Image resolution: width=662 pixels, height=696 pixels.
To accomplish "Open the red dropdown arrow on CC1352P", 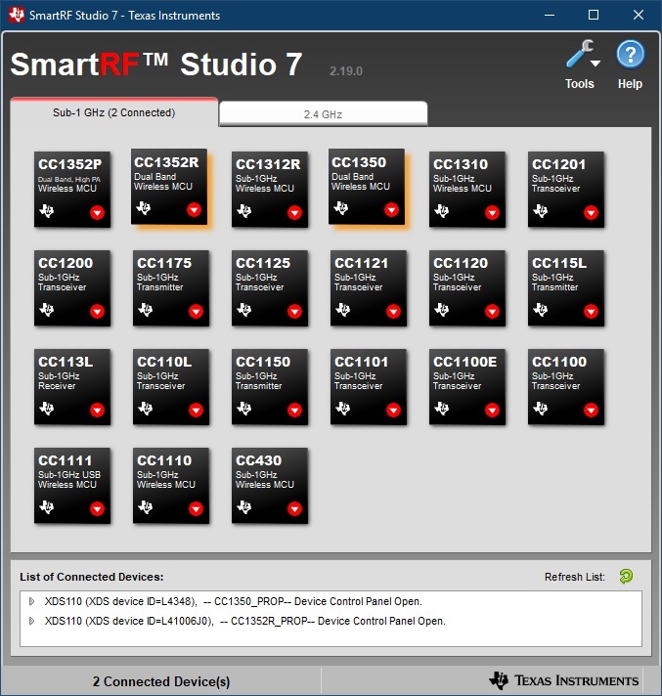I will pos(97,213).
